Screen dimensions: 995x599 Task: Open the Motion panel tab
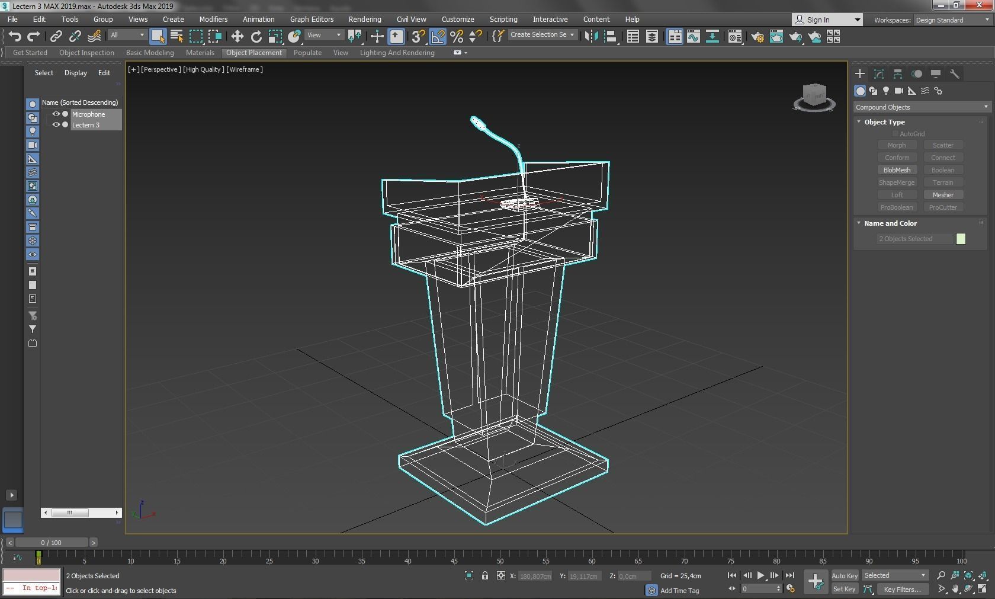pos(917,73)
